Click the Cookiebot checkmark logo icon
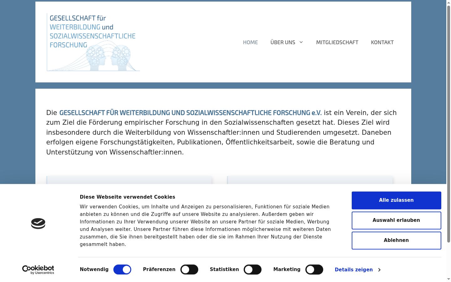This screenshot has height=282, width=451. point(38,223)
